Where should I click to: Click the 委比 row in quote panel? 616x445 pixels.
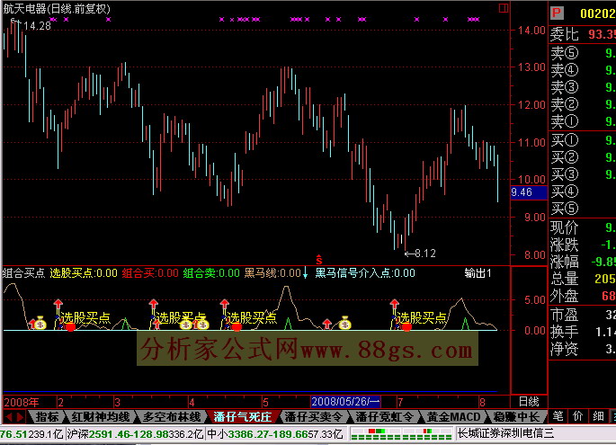coord(582,34)
